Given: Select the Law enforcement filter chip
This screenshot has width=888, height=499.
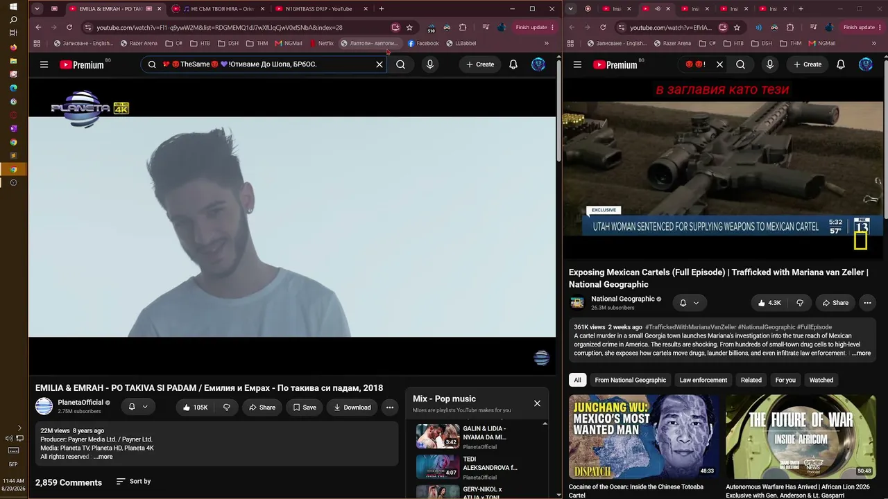Looking at the screenshot, I should (703, 380).
